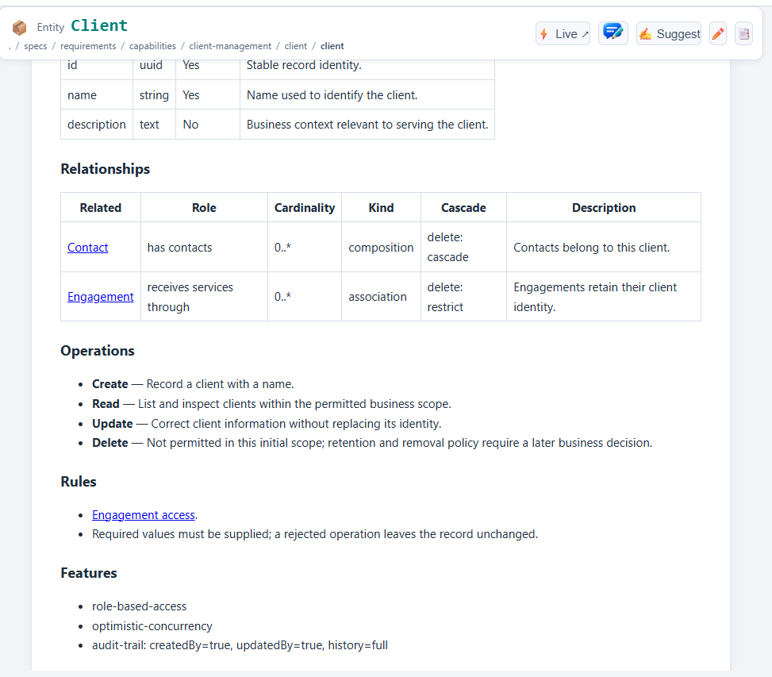772x677 pixels.
Task: Click the audit-trail feature item
Action: pos(240,645)
